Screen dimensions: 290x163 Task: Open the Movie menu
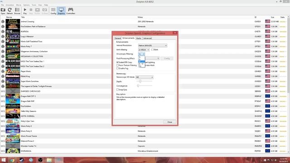tap(19, 5)
